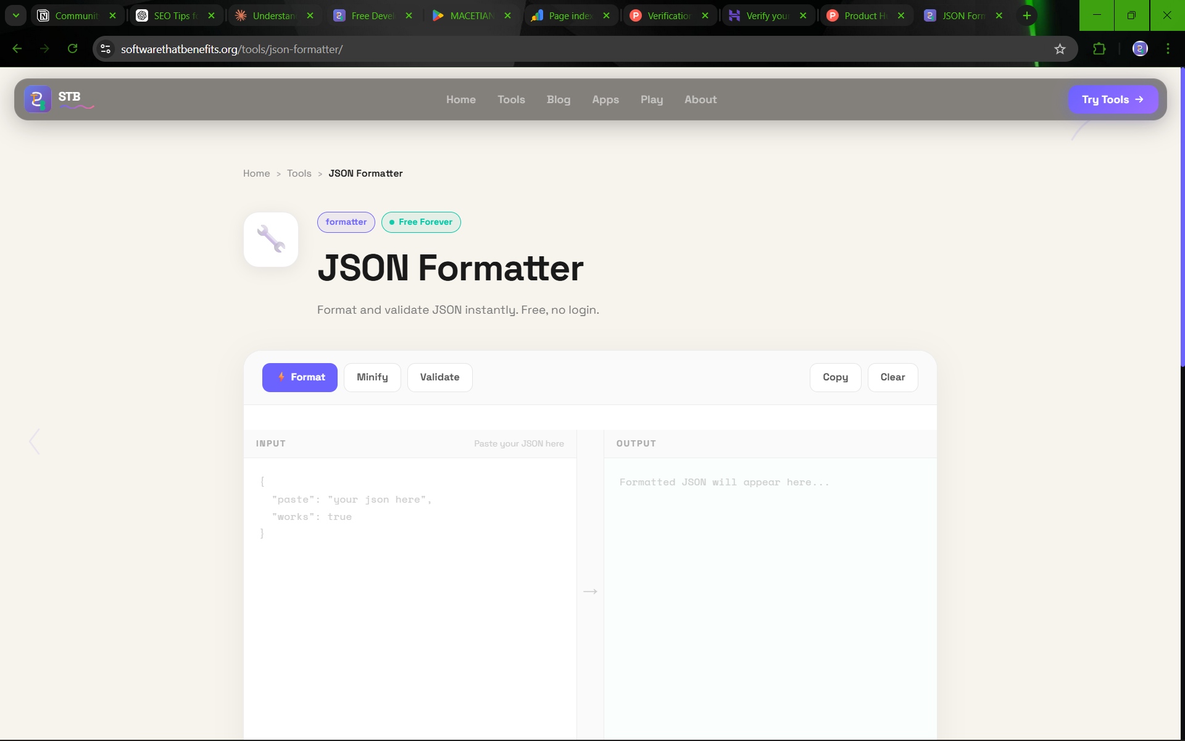Viewport: 1185px width, 741px height.
Task: Click the wrench icon above JSON Formatter title
Action: 270,240
